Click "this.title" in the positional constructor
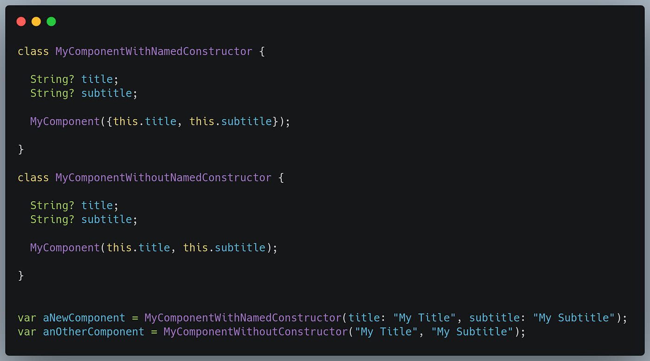 [138, 248]
